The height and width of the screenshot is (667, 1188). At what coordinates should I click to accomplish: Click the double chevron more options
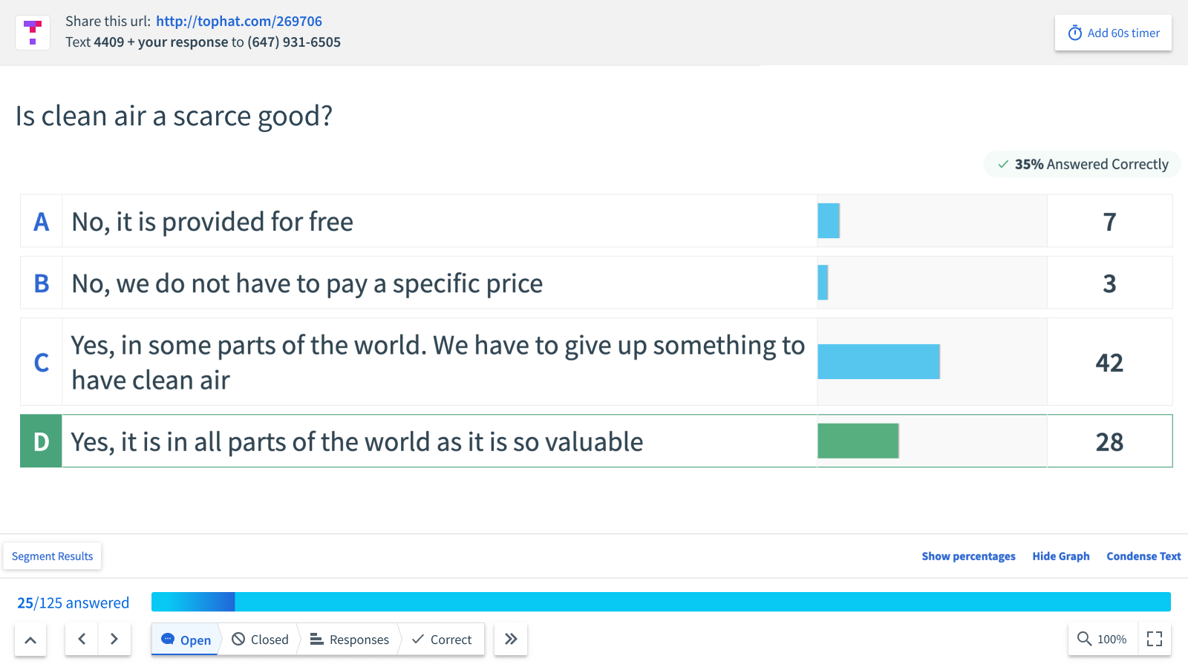(x=511, y=639)
